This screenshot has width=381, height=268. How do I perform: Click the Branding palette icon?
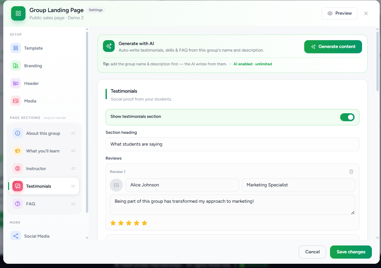[x=16, y=66]
